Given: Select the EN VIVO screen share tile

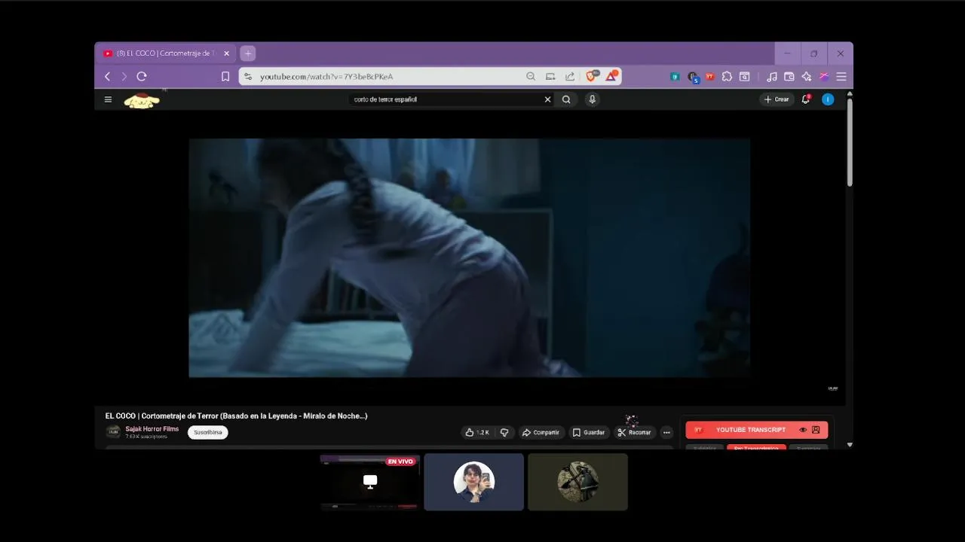Looking at the screenshot, I should click(369, 482).
